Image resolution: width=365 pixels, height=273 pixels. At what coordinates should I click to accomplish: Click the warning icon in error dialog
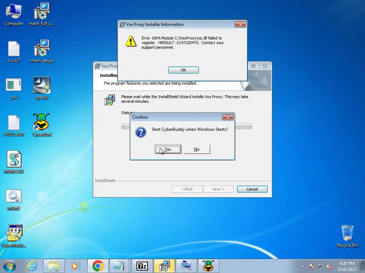[131, 41]
